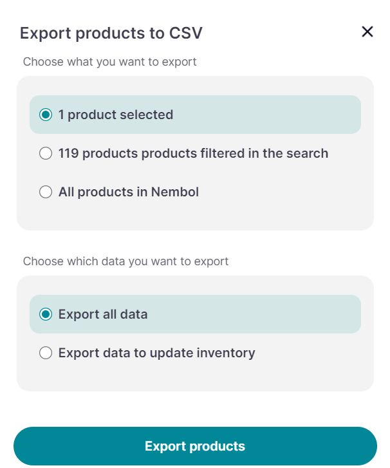Click the Export products button
Viewport: 390px width, 468px height.
[x=195, y=446]
